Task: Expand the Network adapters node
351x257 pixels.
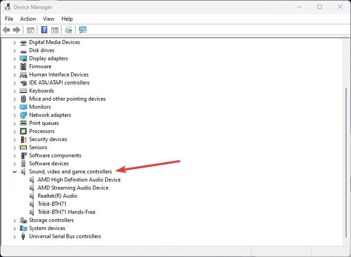Action: pos(14,115)
